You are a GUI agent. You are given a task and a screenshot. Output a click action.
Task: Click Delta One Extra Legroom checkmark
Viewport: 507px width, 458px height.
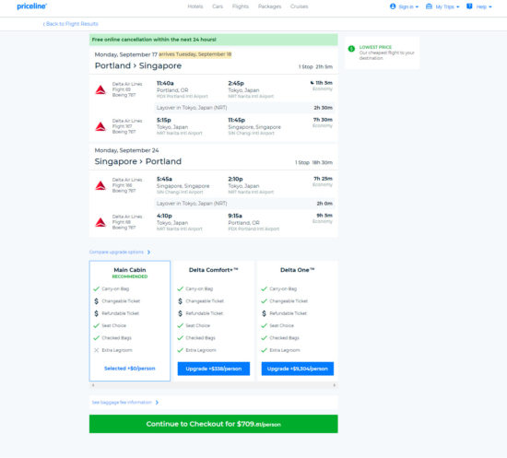(265, 350)
